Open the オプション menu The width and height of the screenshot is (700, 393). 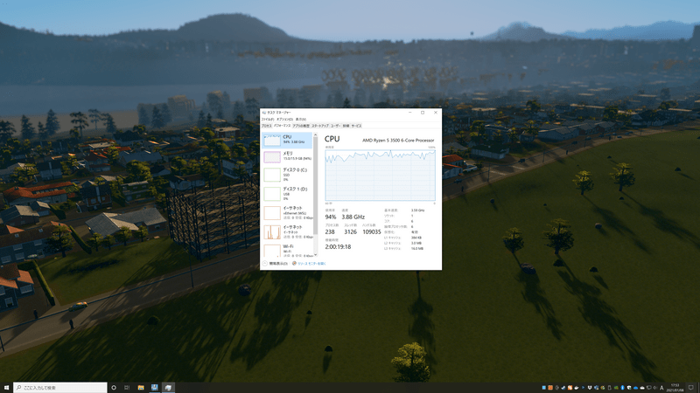pos(283,119)
